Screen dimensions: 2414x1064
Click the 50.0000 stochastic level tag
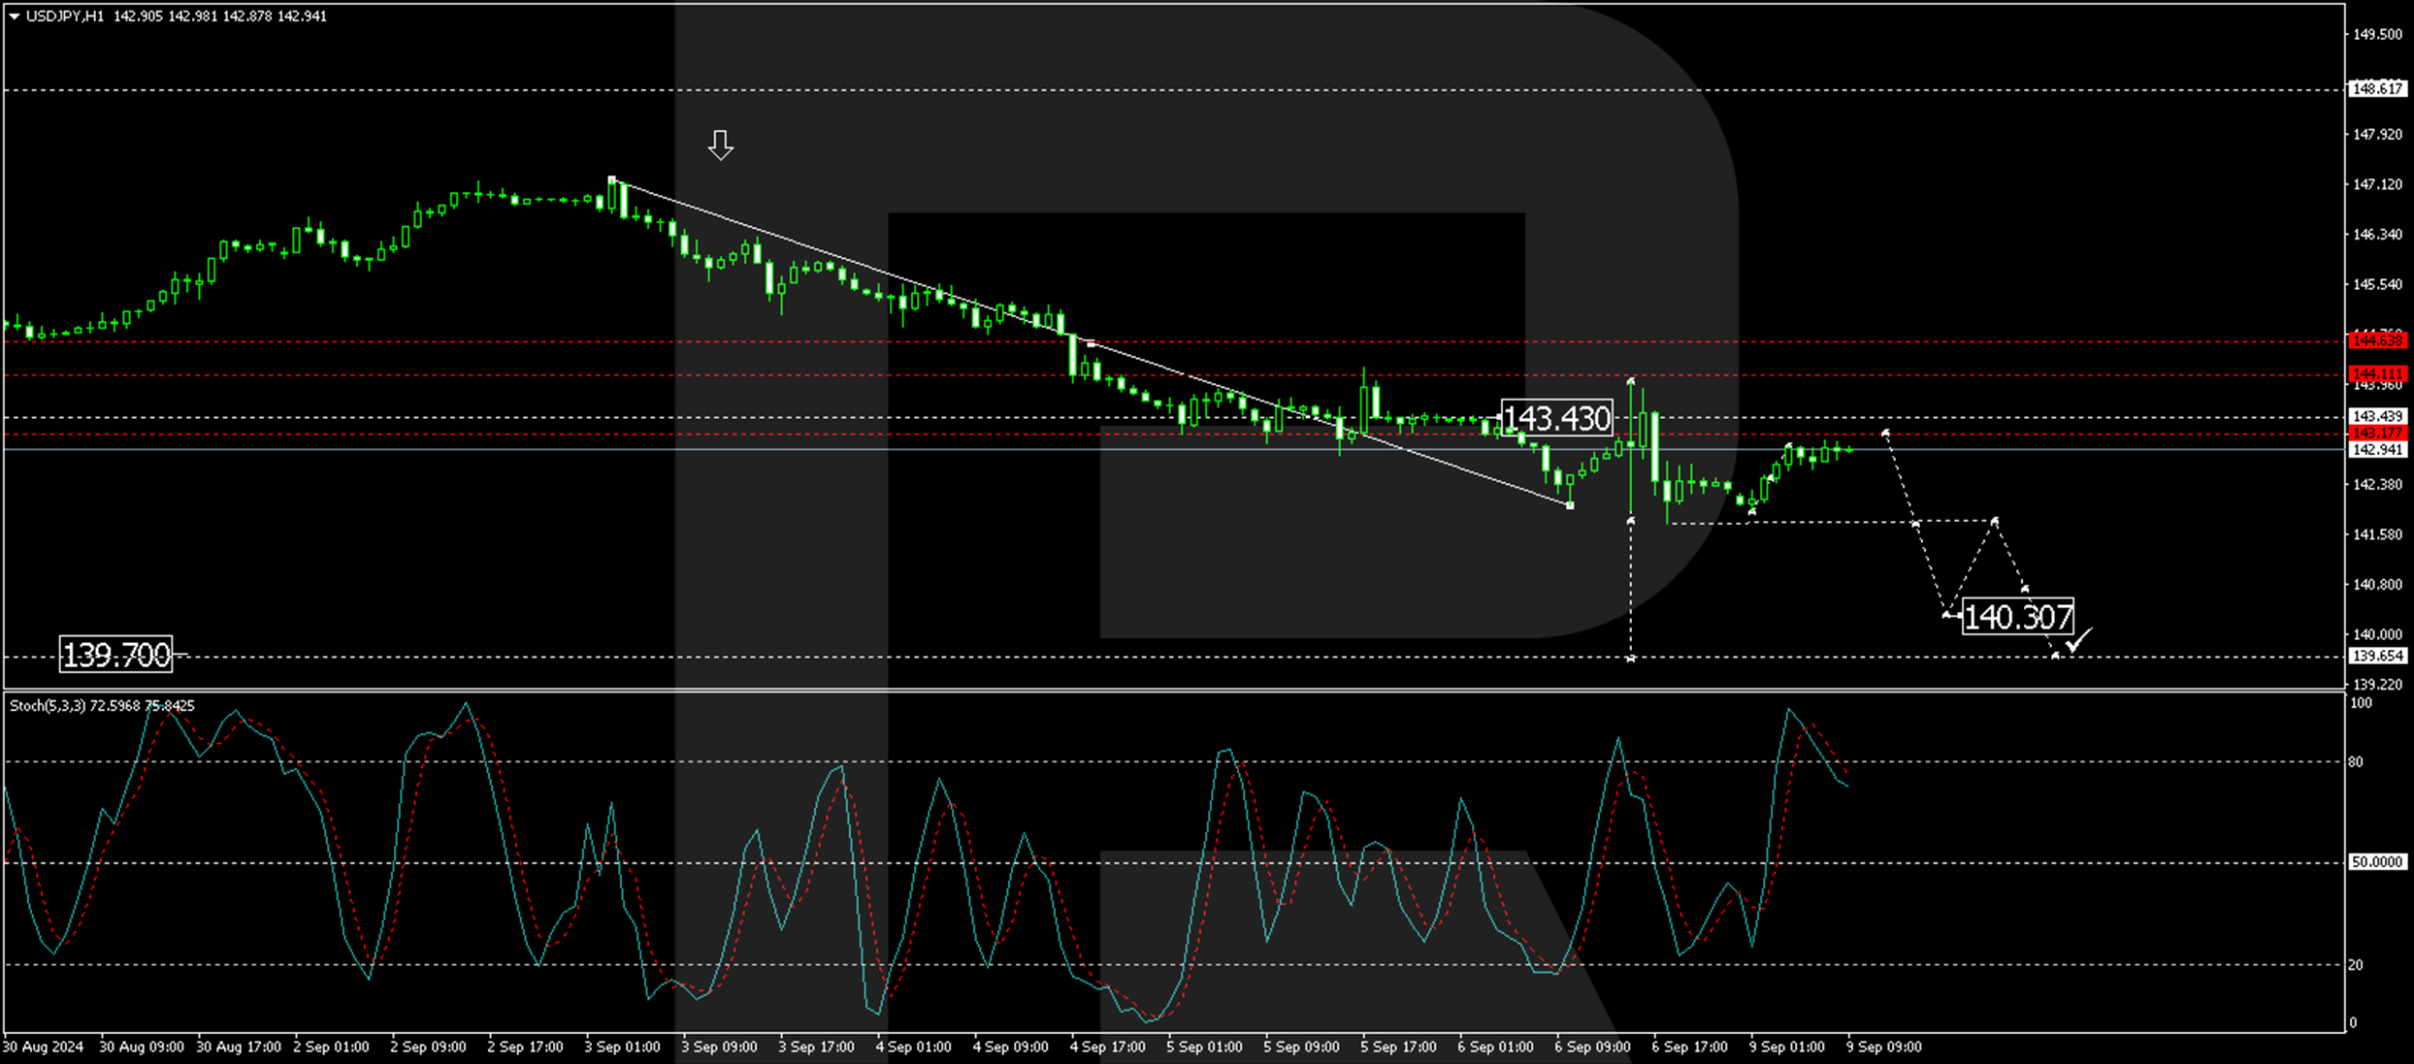[x=2376, y=862]
